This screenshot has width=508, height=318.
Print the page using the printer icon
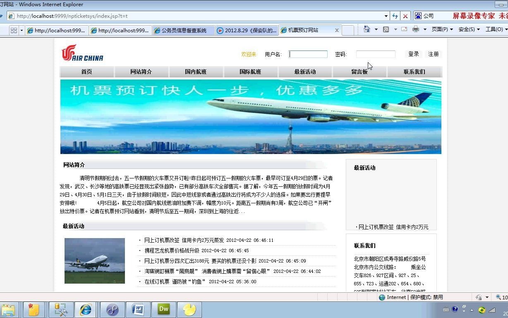coord(415,29)
